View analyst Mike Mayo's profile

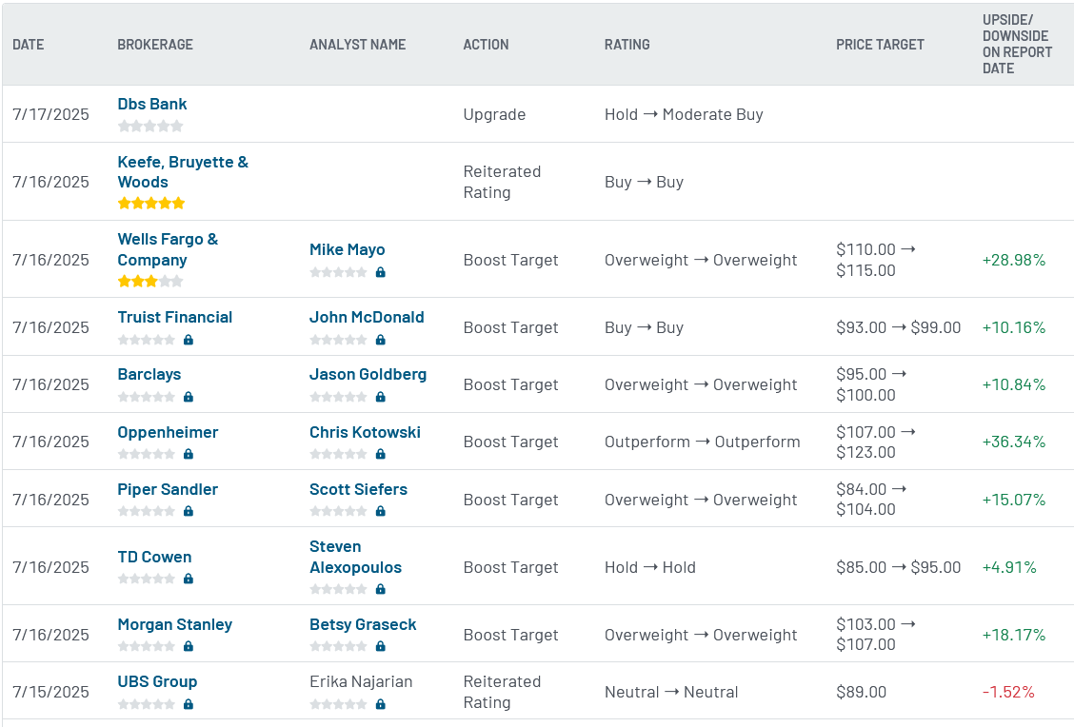click(348, 250)
